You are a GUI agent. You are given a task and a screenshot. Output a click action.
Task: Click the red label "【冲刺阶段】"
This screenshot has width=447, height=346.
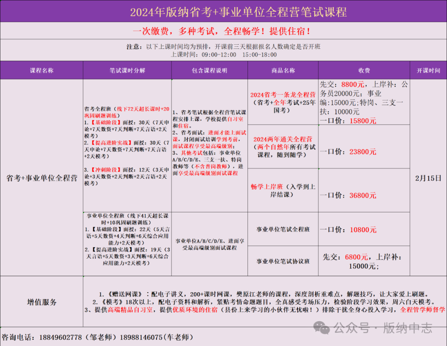coord(106,170)
